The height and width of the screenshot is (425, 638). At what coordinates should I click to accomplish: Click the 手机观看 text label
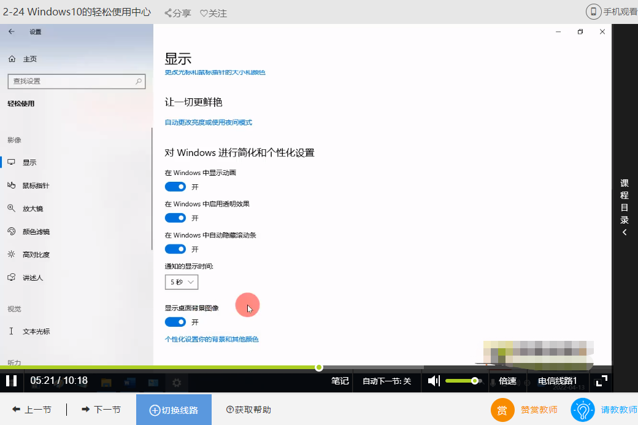click(x=620, y=12)
